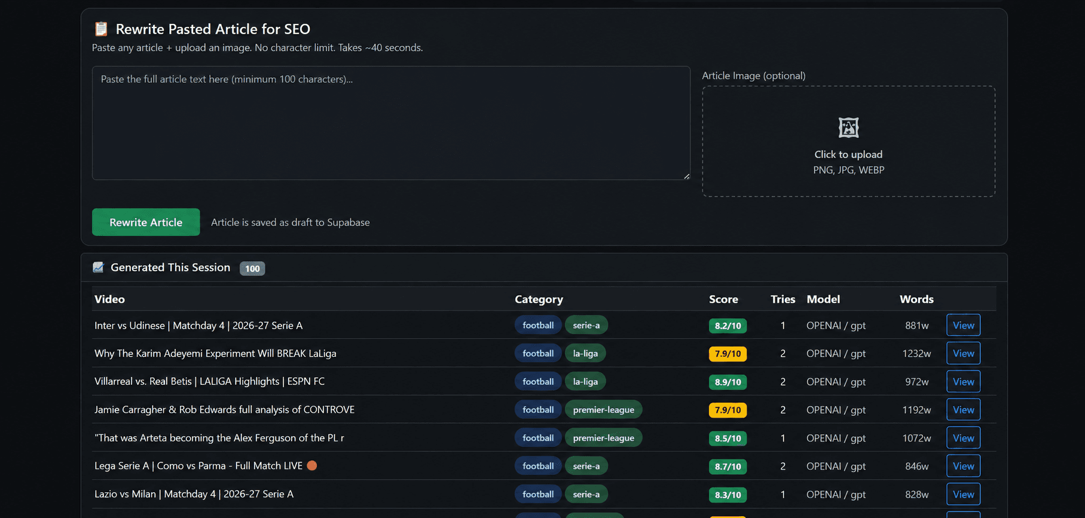Click the serie-a tag on Lazio vs Milan
The image size is (1085, 518).
point(586,494)
